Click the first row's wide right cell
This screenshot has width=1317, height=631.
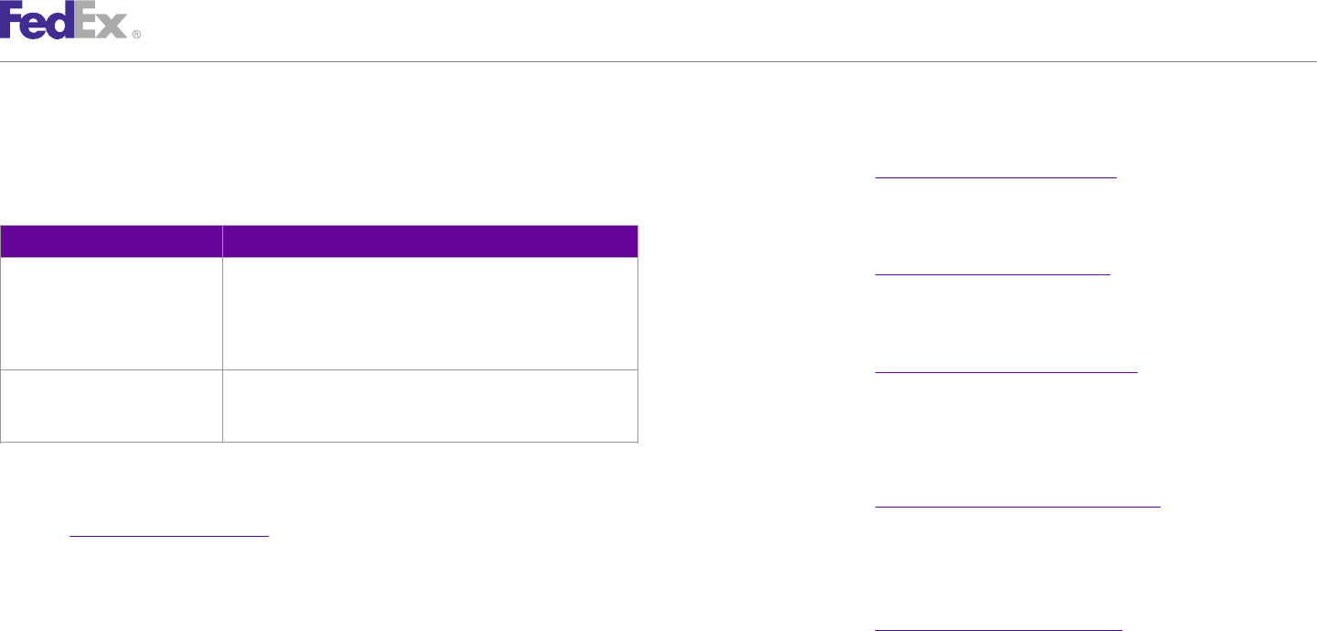pyautogui.click(x=431, y=314)
